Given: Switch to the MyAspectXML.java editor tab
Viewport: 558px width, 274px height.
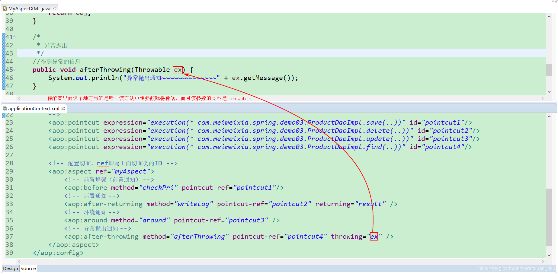Looking at the screenshot, I should [29, 8].
